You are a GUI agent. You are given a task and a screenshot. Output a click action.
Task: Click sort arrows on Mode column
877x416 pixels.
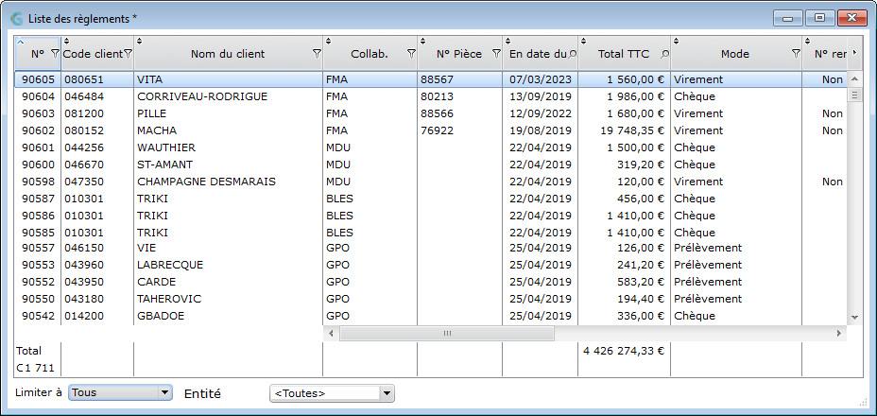coord(676,41)
